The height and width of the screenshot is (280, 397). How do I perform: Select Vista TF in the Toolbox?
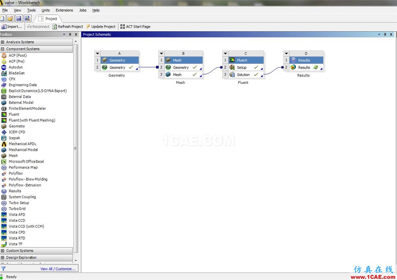point(16,244)
